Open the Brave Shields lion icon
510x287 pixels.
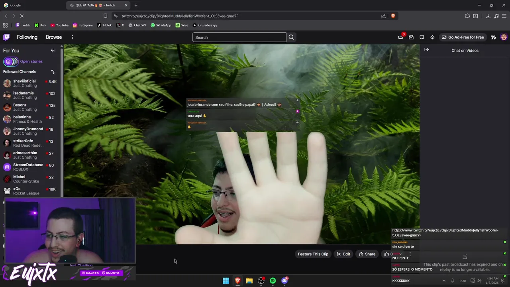(x=393, y=16)
